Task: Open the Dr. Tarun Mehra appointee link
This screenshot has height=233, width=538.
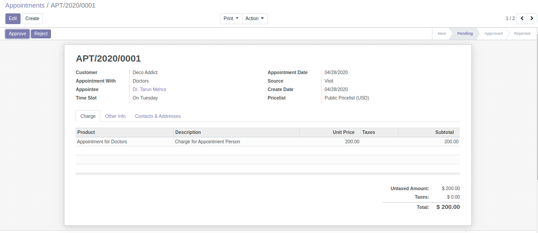Action: pos(149,89)
